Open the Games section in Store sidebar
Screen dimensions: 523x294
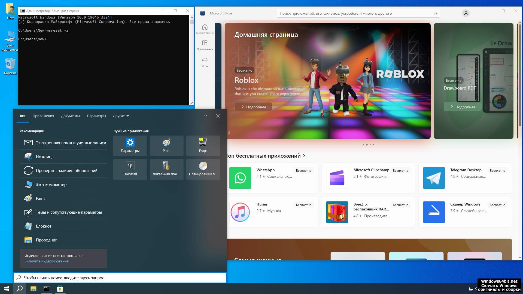pos(205,62)
